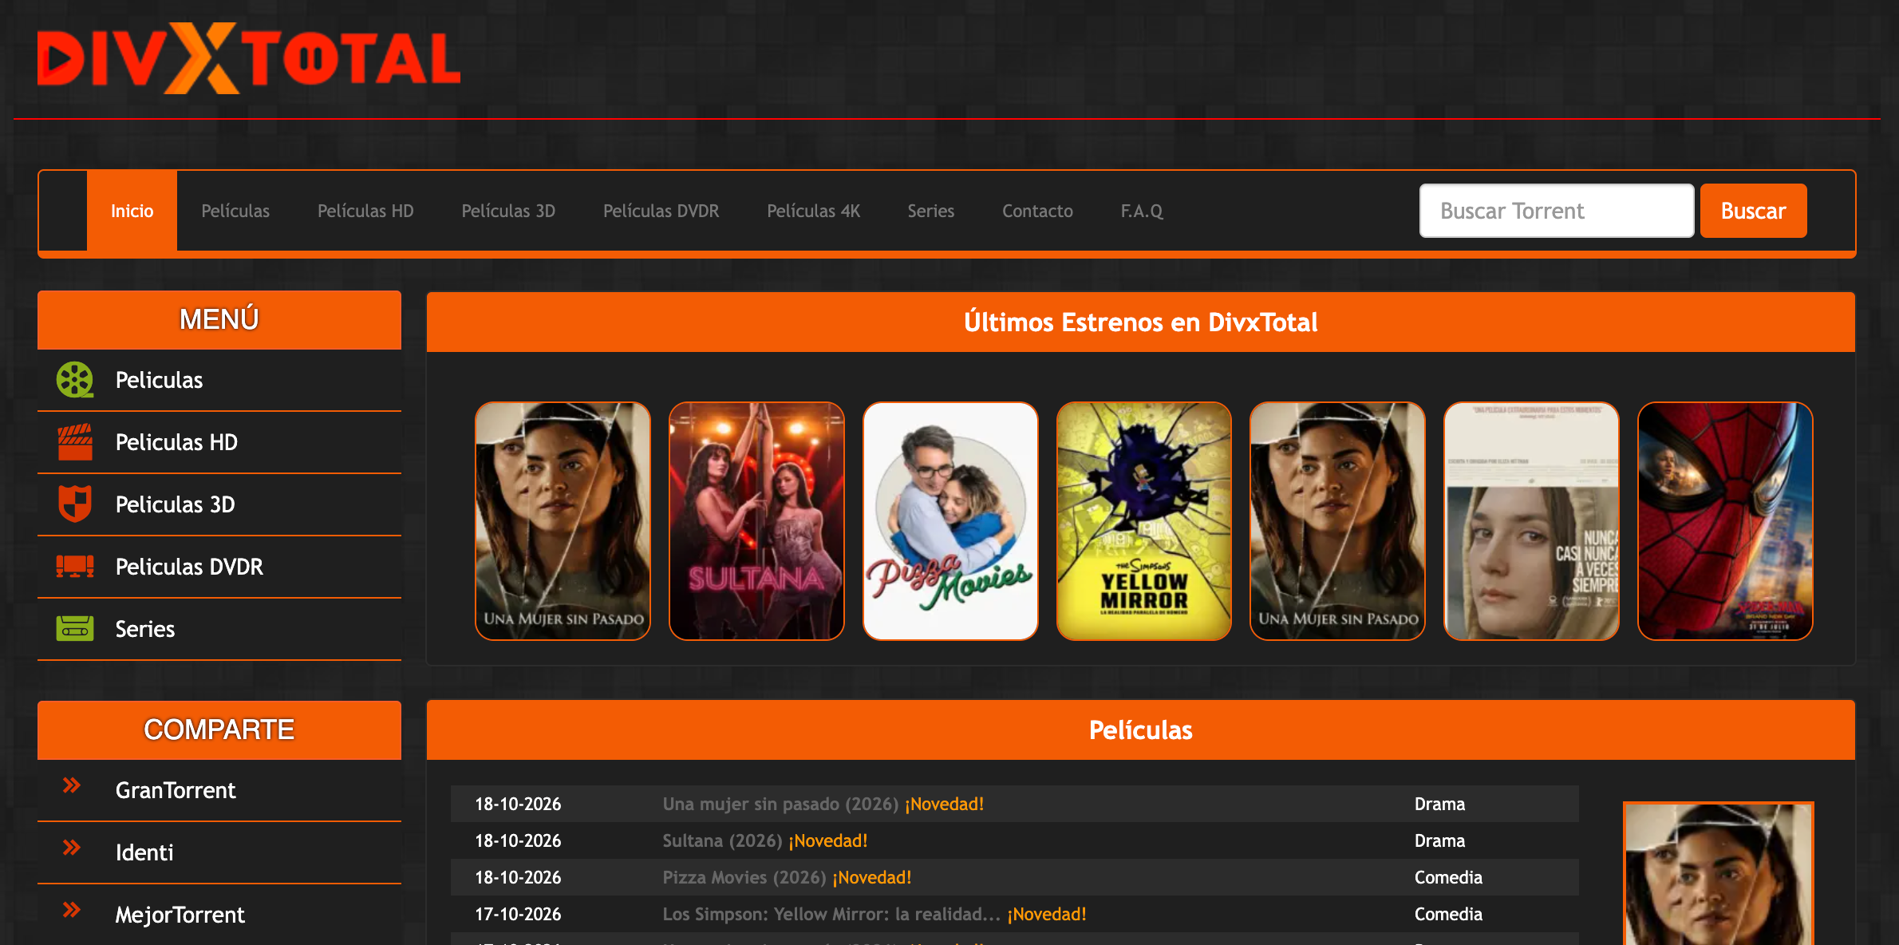Open the Pizza Movies poster
This screenshot has height=945, width=1899.
pyautogui.click(x=950, y=521)
